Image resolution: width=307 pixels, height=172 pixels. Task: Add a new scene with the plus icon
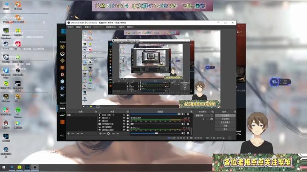(69, 134)
